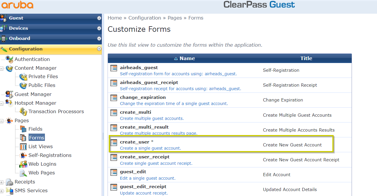Click 'Create a single guest account.' description
This screenshot has height=196, width=377.
click(x=150, y=148)
